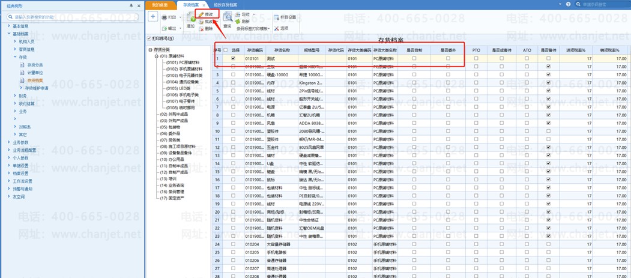The image size is (631, 278).
Task: Click the function search box in sidebar
Action: tap(72, 17)
